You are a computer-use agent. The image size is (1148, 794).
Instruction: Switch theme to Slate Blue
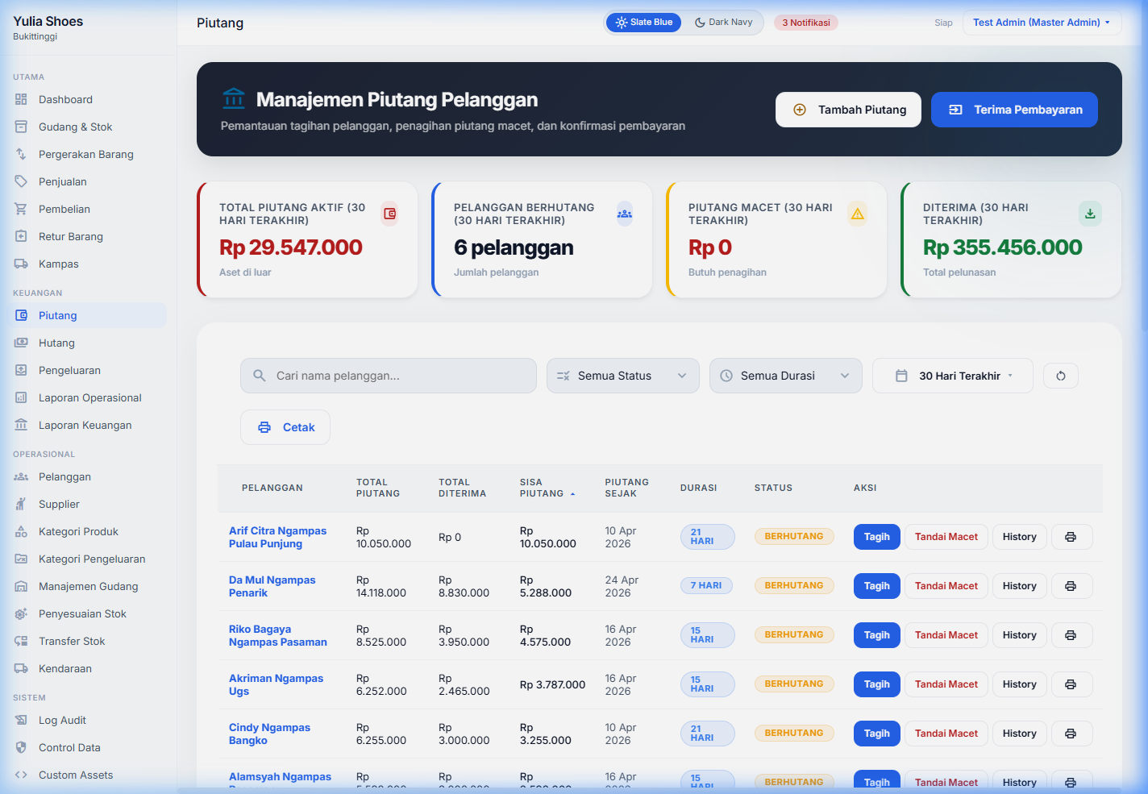tap(644, 23)
